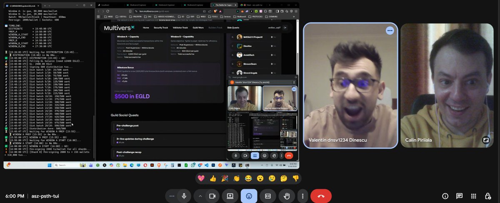Expand video settings chevron beside camera button
Viewport: 500px width, 203px height.
201,196
